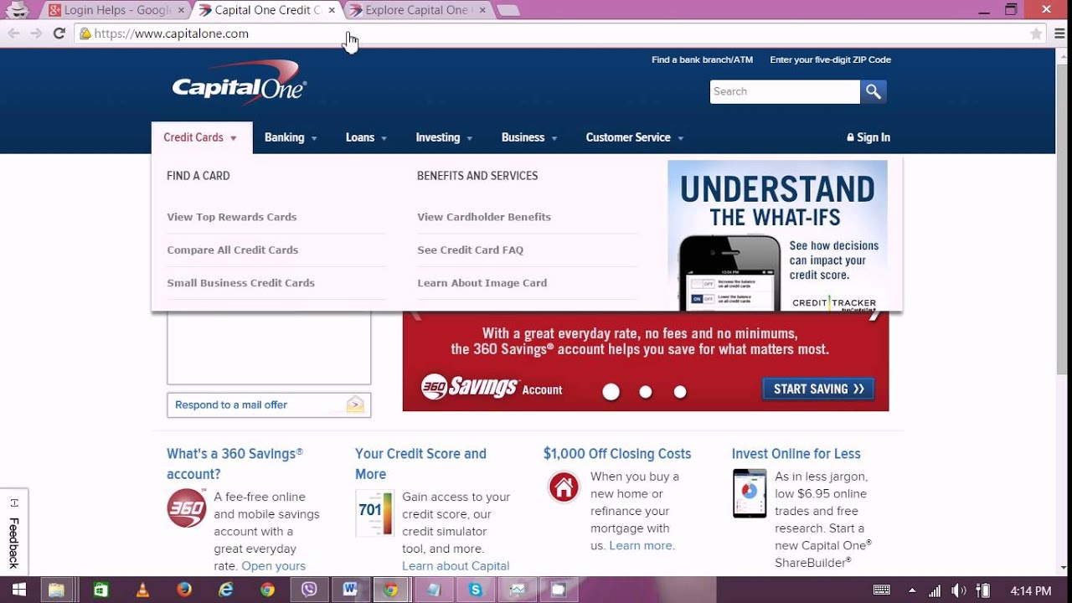
Task: Click the 360 savings round logo icon
Action: click(x=187, y=508)
